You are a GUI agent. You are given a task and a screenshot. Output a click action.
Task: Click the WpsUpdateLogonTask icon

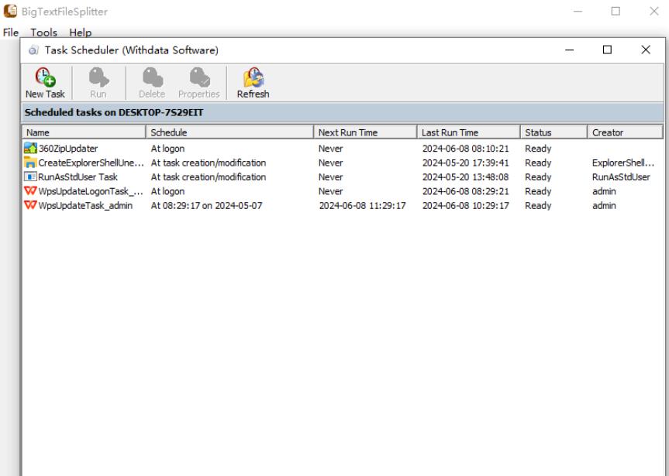pyautogui.click(x=30, y=191)
